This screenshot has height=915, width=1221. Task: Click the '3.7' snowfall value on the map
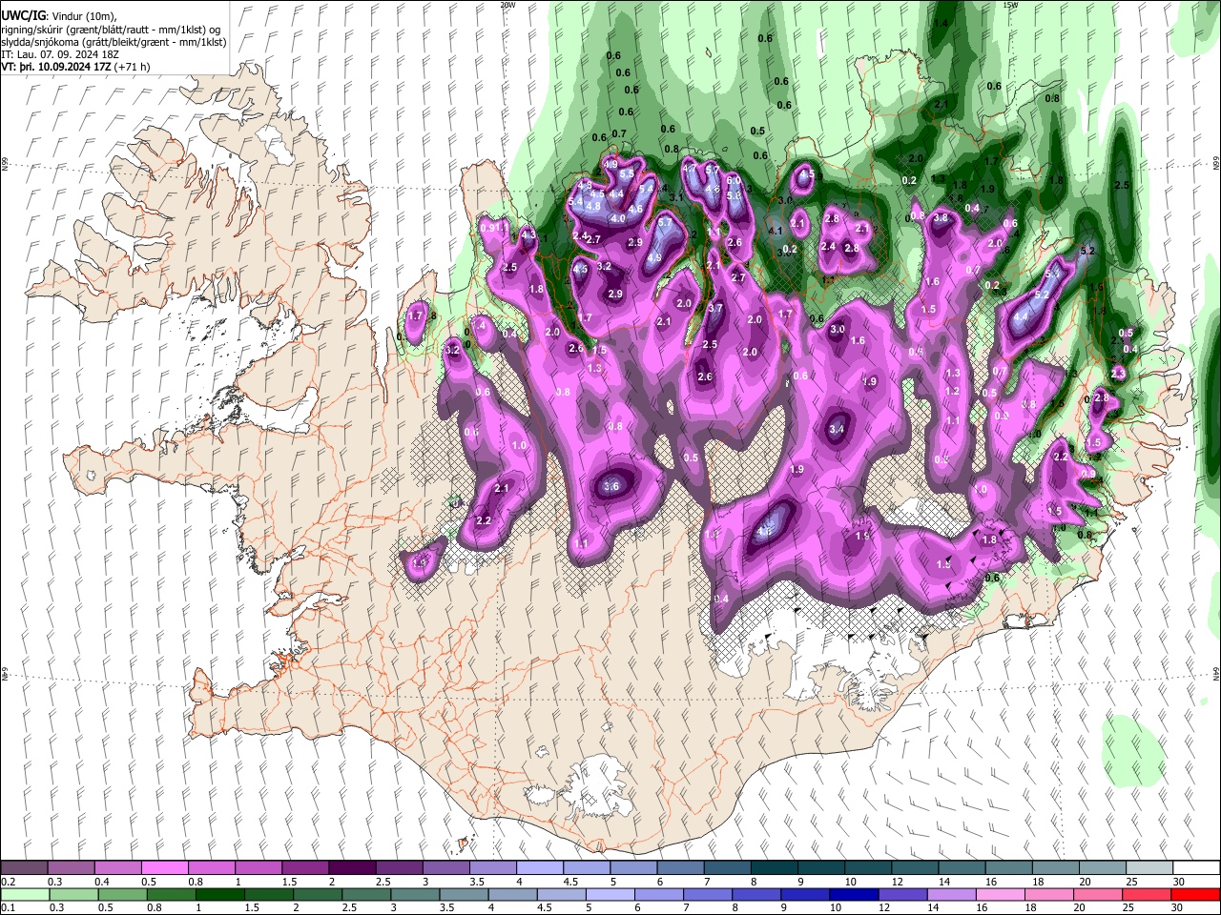pos(715,309)
